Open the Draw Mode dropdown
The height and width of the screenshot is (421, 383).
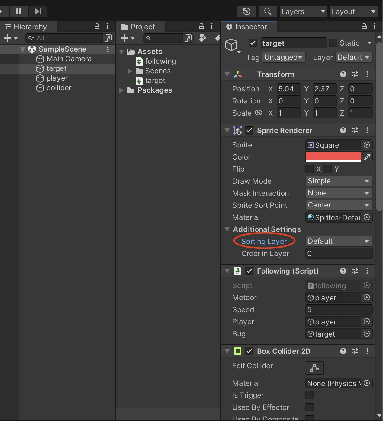(x=339, y=181)
